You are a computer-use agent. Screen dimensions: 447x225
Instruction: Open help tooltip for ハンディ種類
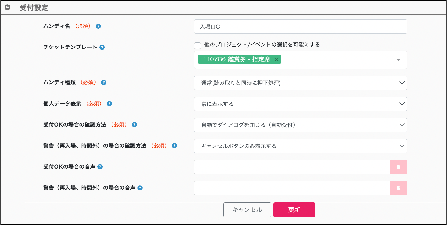(104, 82)
